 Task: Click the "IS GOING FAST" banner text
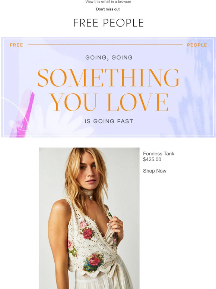(x=109, y=121)
